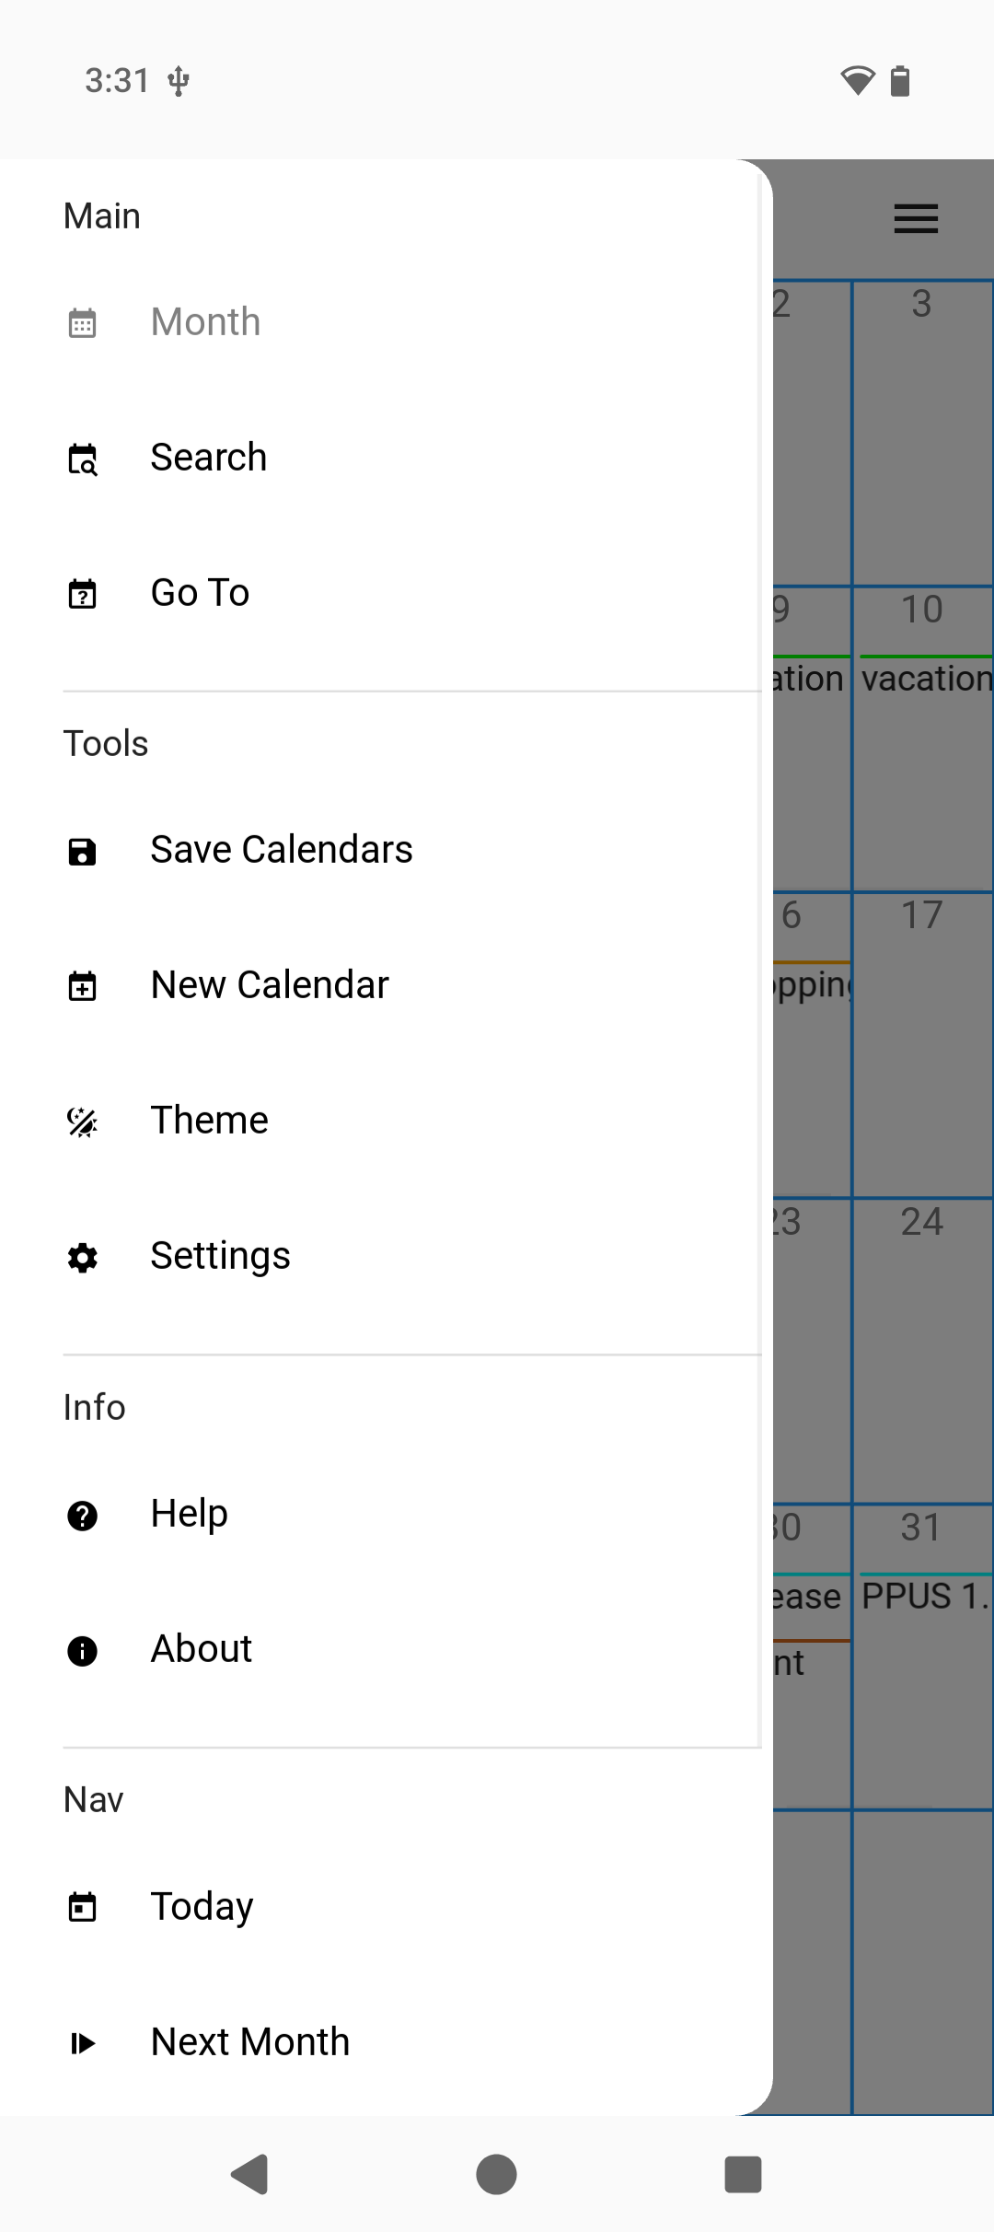Tap the Help question mark icon

(83, 1515)
